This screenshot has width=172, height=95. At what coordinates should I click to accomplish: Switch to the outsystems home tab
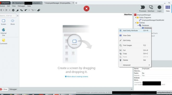click(x=5, y=3)
